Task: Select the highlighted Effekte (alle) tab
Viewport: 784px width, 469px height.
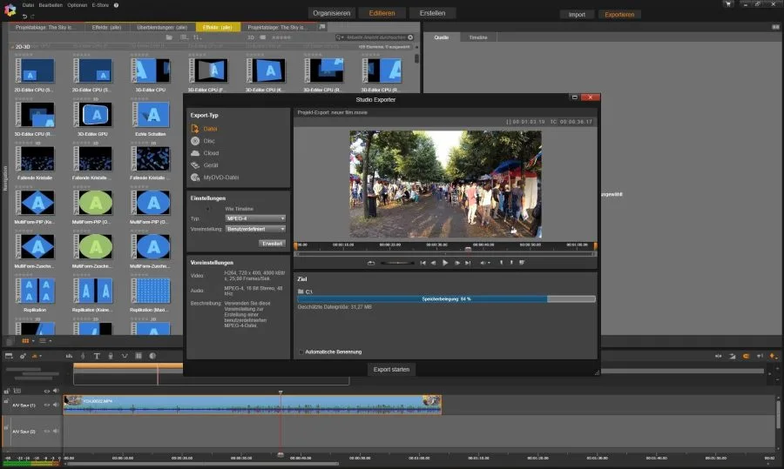Action: 218,28
